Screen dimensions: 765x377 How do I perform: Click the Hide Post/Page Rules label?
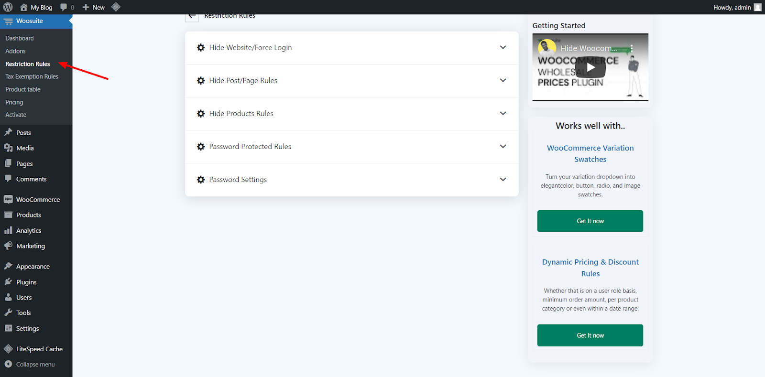tap(243, 80)
